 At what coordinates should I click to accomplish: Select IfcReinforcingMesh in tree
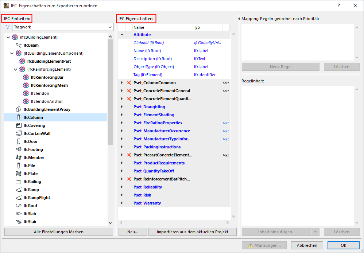tap(49, 85)
